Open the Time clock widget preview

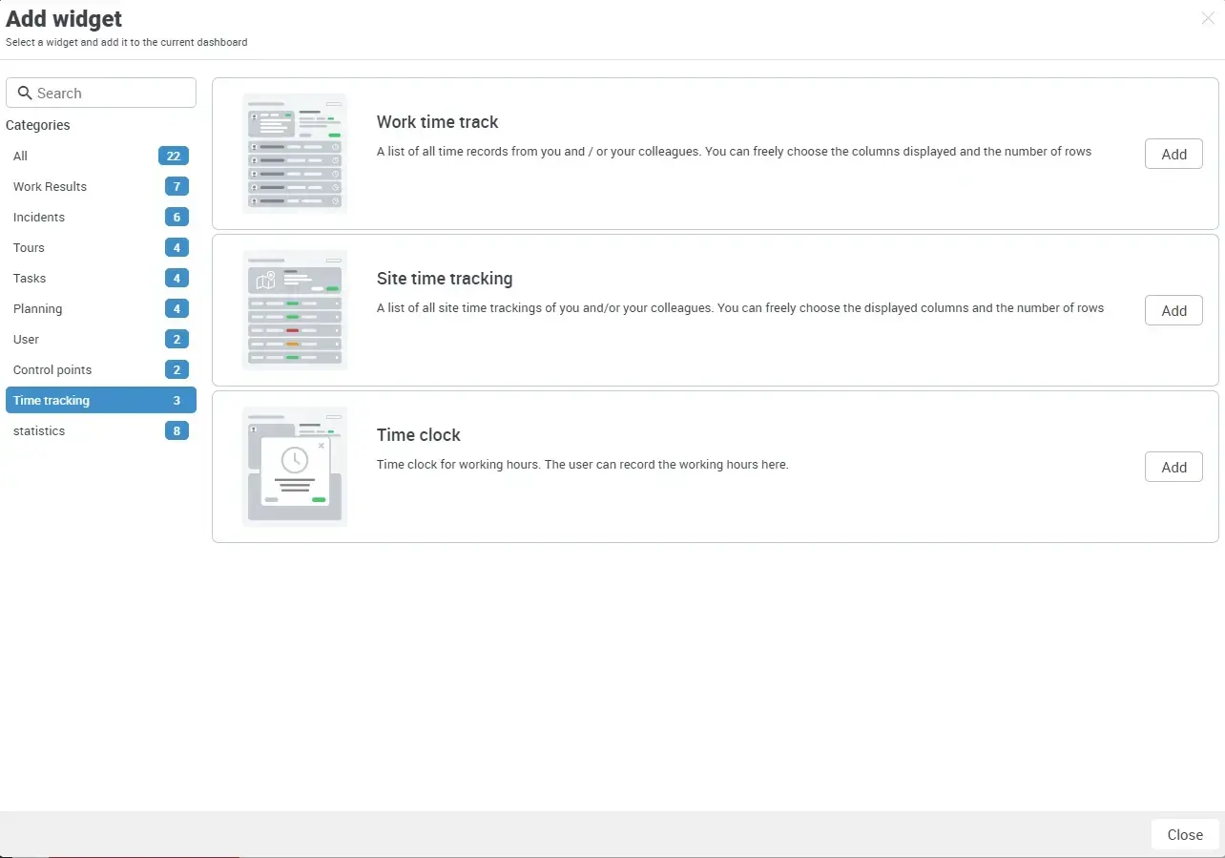(295, 466)
